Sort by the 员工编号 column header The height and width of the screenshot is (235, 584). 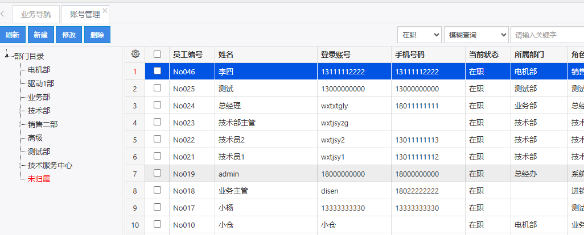[x=188, y=54]
